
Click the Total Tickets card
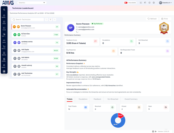tap(78, 108)
